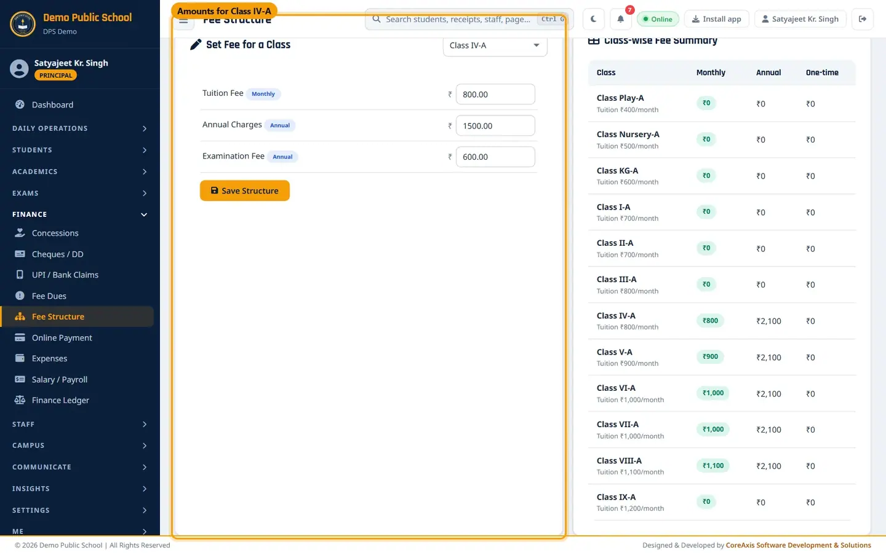Open the Class IV-A class dropdown
886x553 pixels.
[x=495, y=45]
